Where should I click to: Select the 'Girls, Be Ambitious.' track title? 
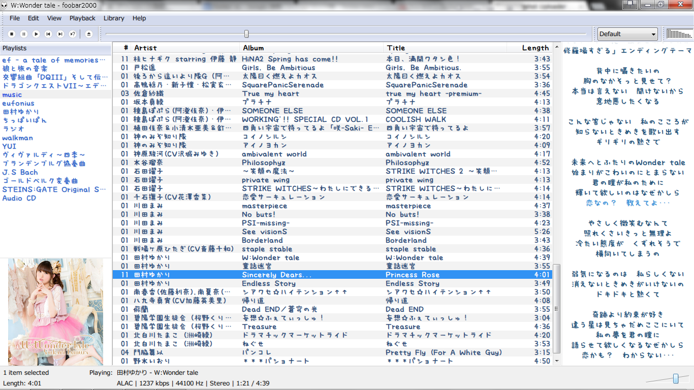(423, 68)
